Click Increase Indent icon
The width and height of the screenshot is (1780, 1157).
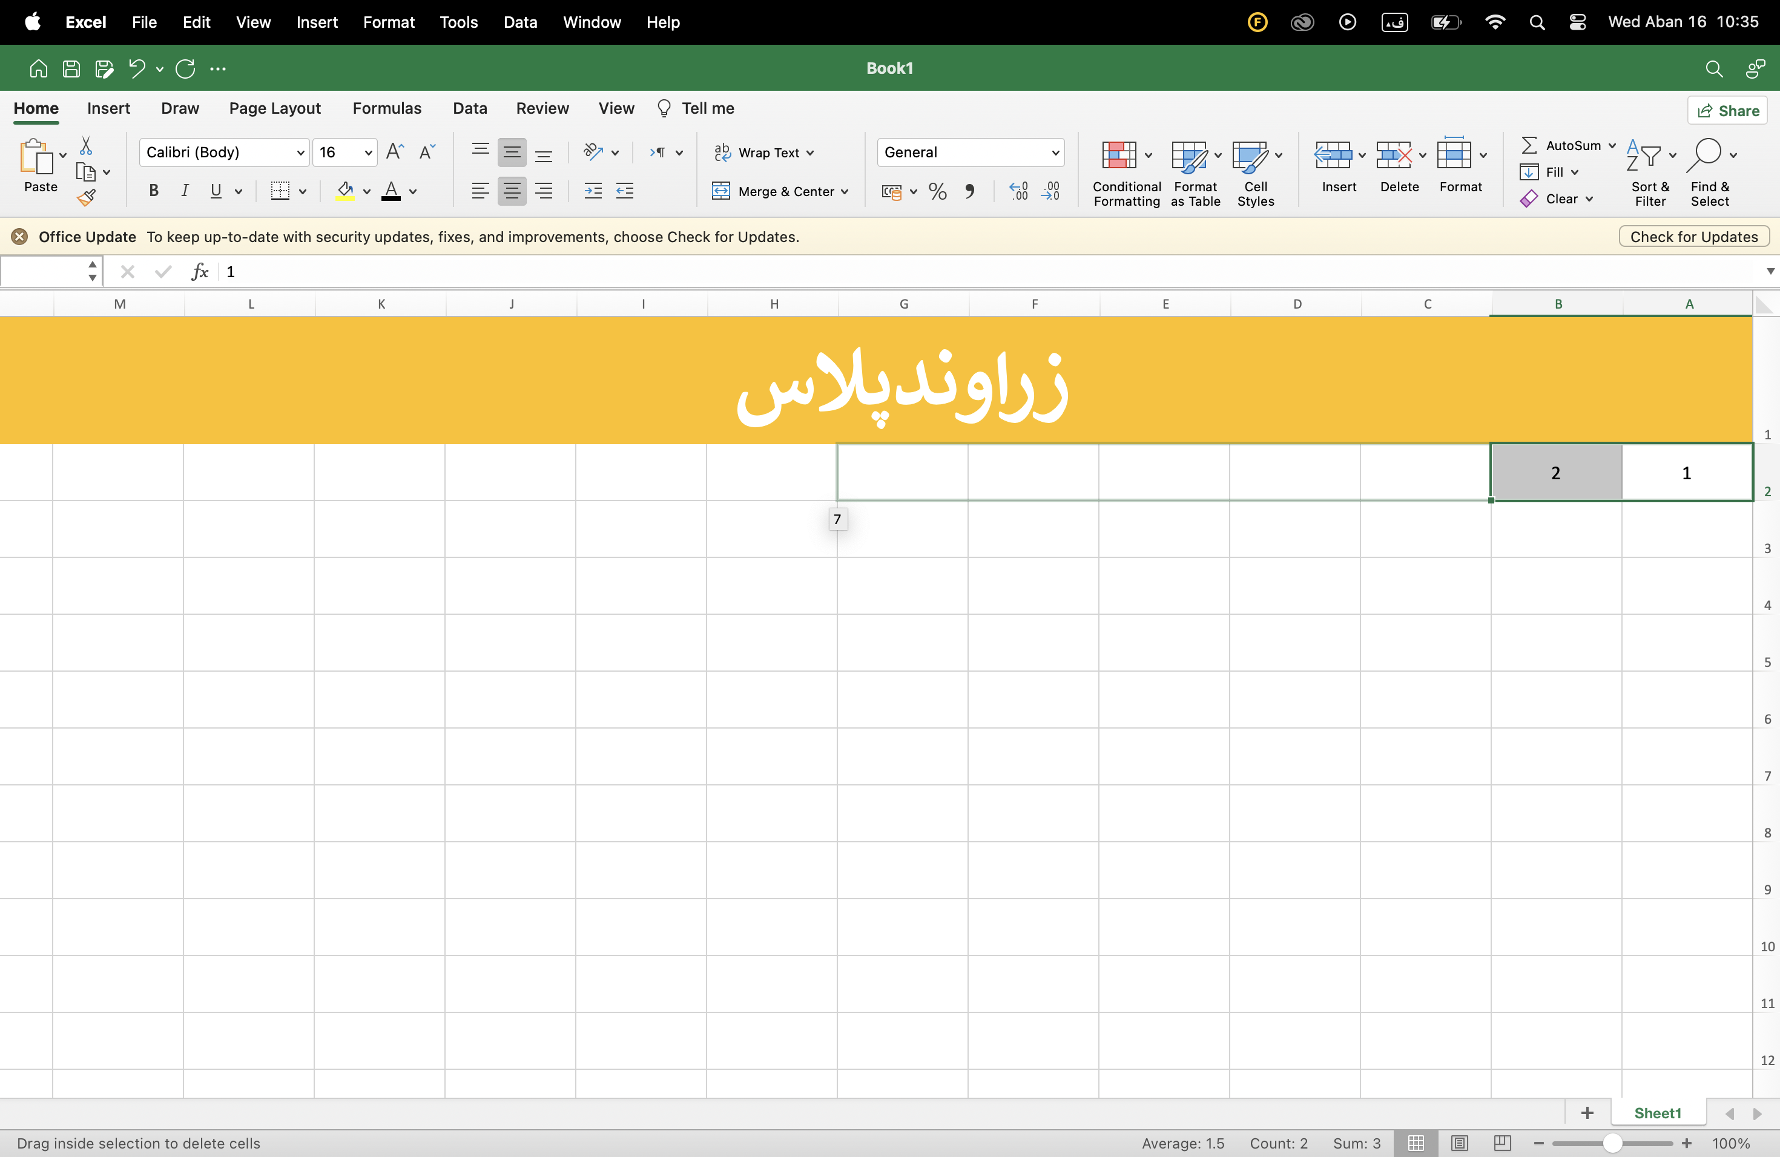click(593, 191)
